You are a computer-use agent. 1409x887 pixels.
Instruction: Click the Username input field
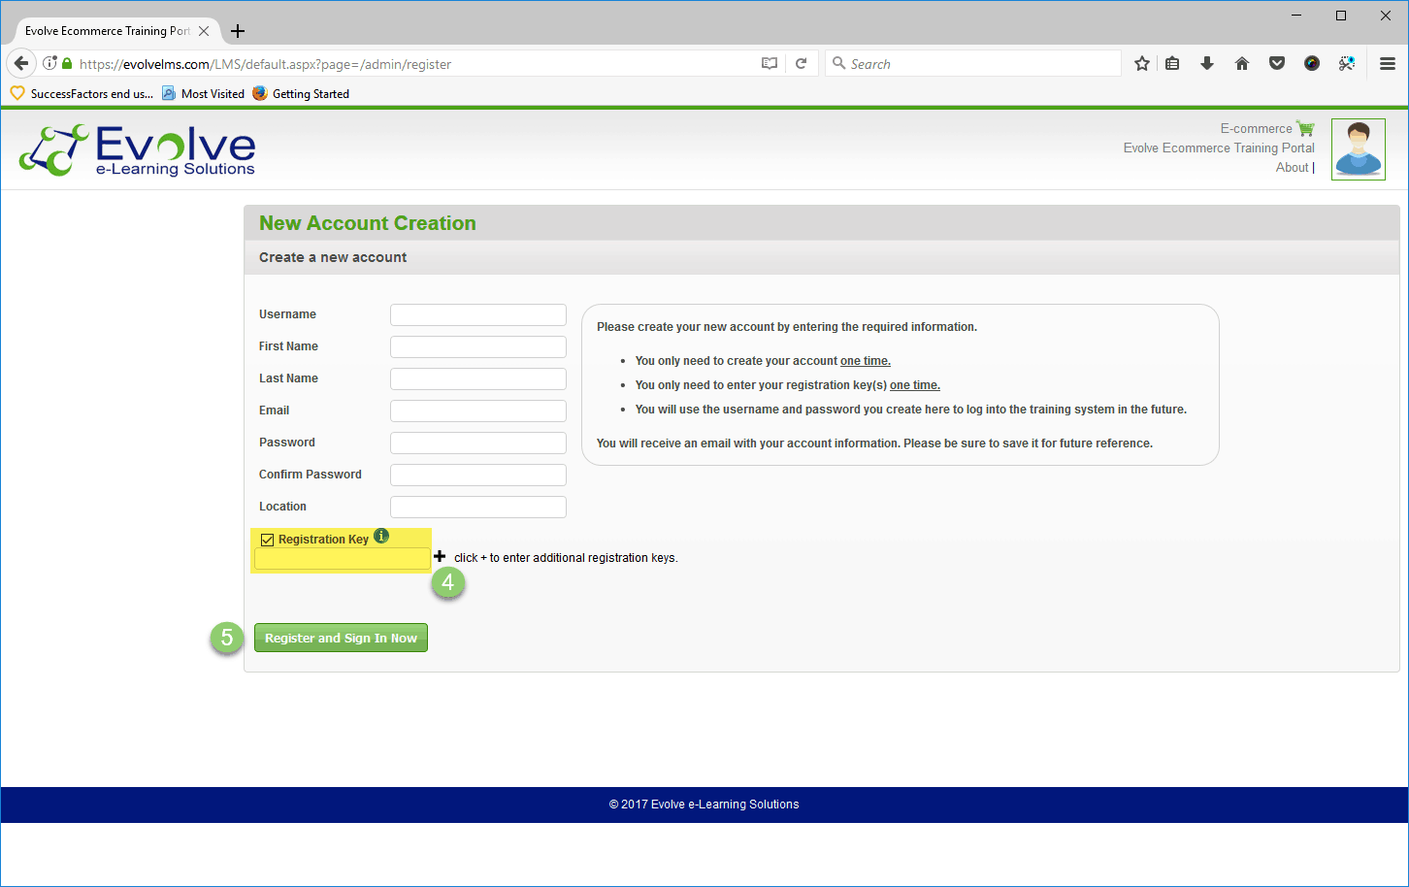pyautogui.click(x=477, y=315)
